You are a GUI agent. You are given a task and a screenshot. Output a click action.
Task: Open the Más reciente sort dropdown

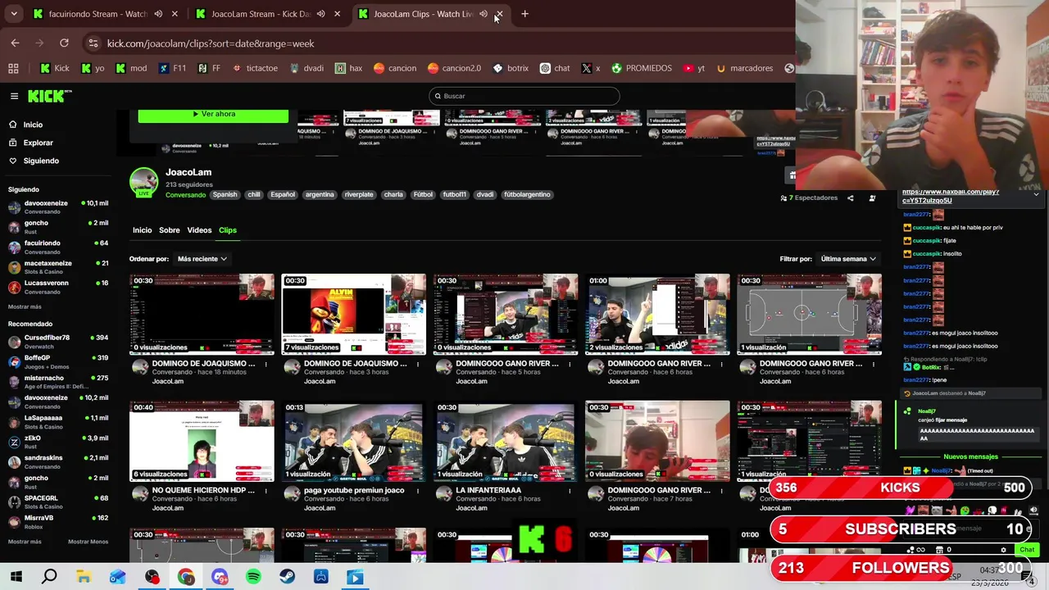tap(202, 259)
